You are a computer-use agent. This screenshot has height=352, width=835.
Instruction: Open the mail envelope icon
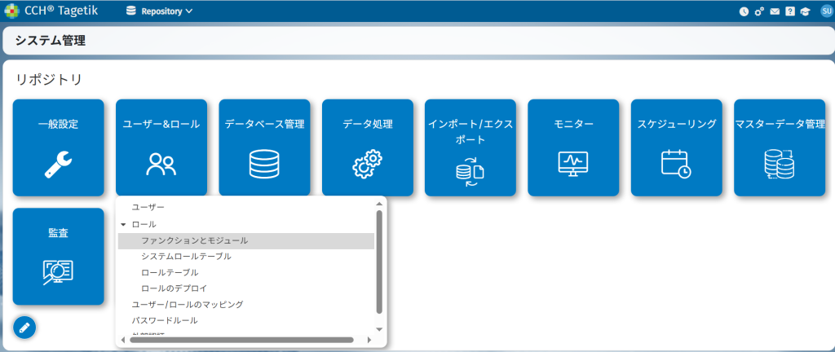pyautogui.click(x=775, y=11)
